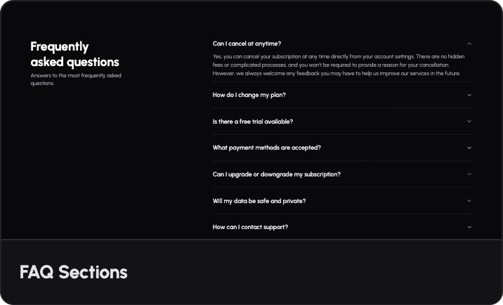The width and height of the screenshot is (503, 305).
Task: Expand chevron for 'How can I contact support?'
Action: coord(469,227)
